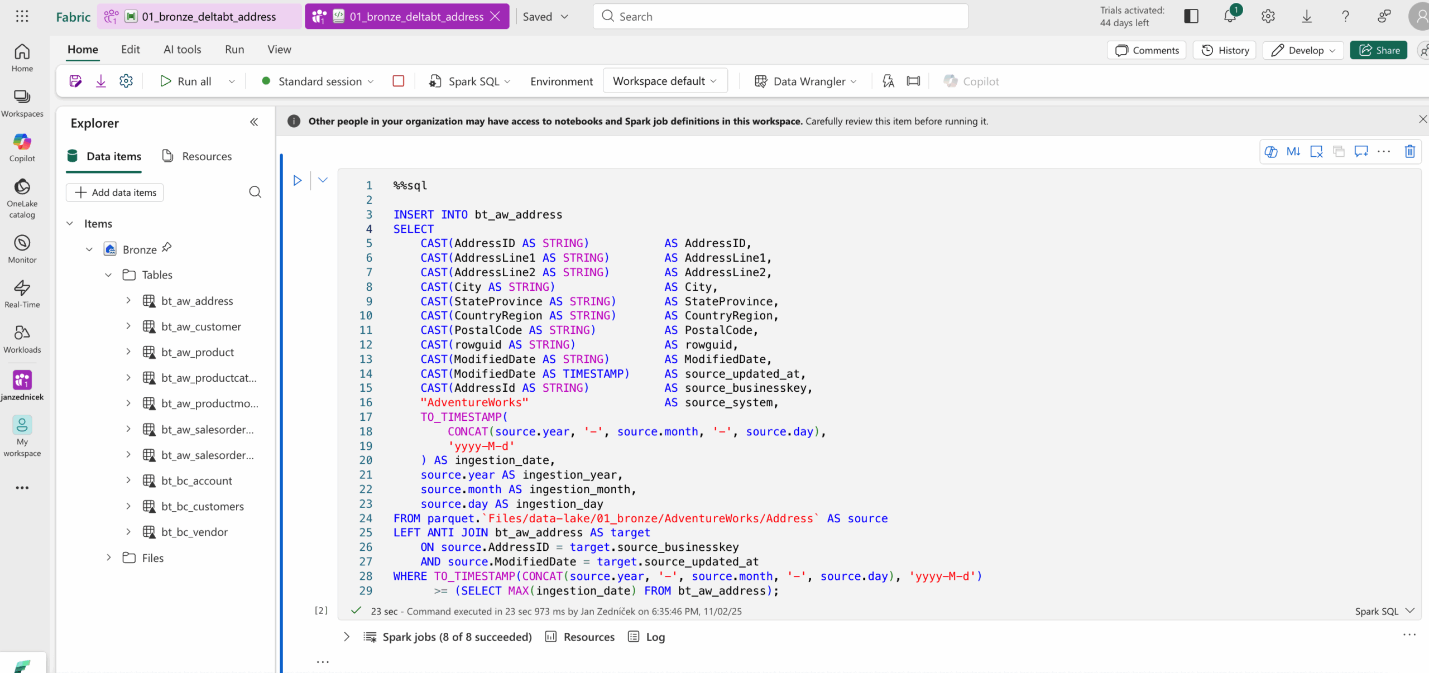Expand the bt_aw_customer table node
1429x673 pixels.
click(128, 326)
